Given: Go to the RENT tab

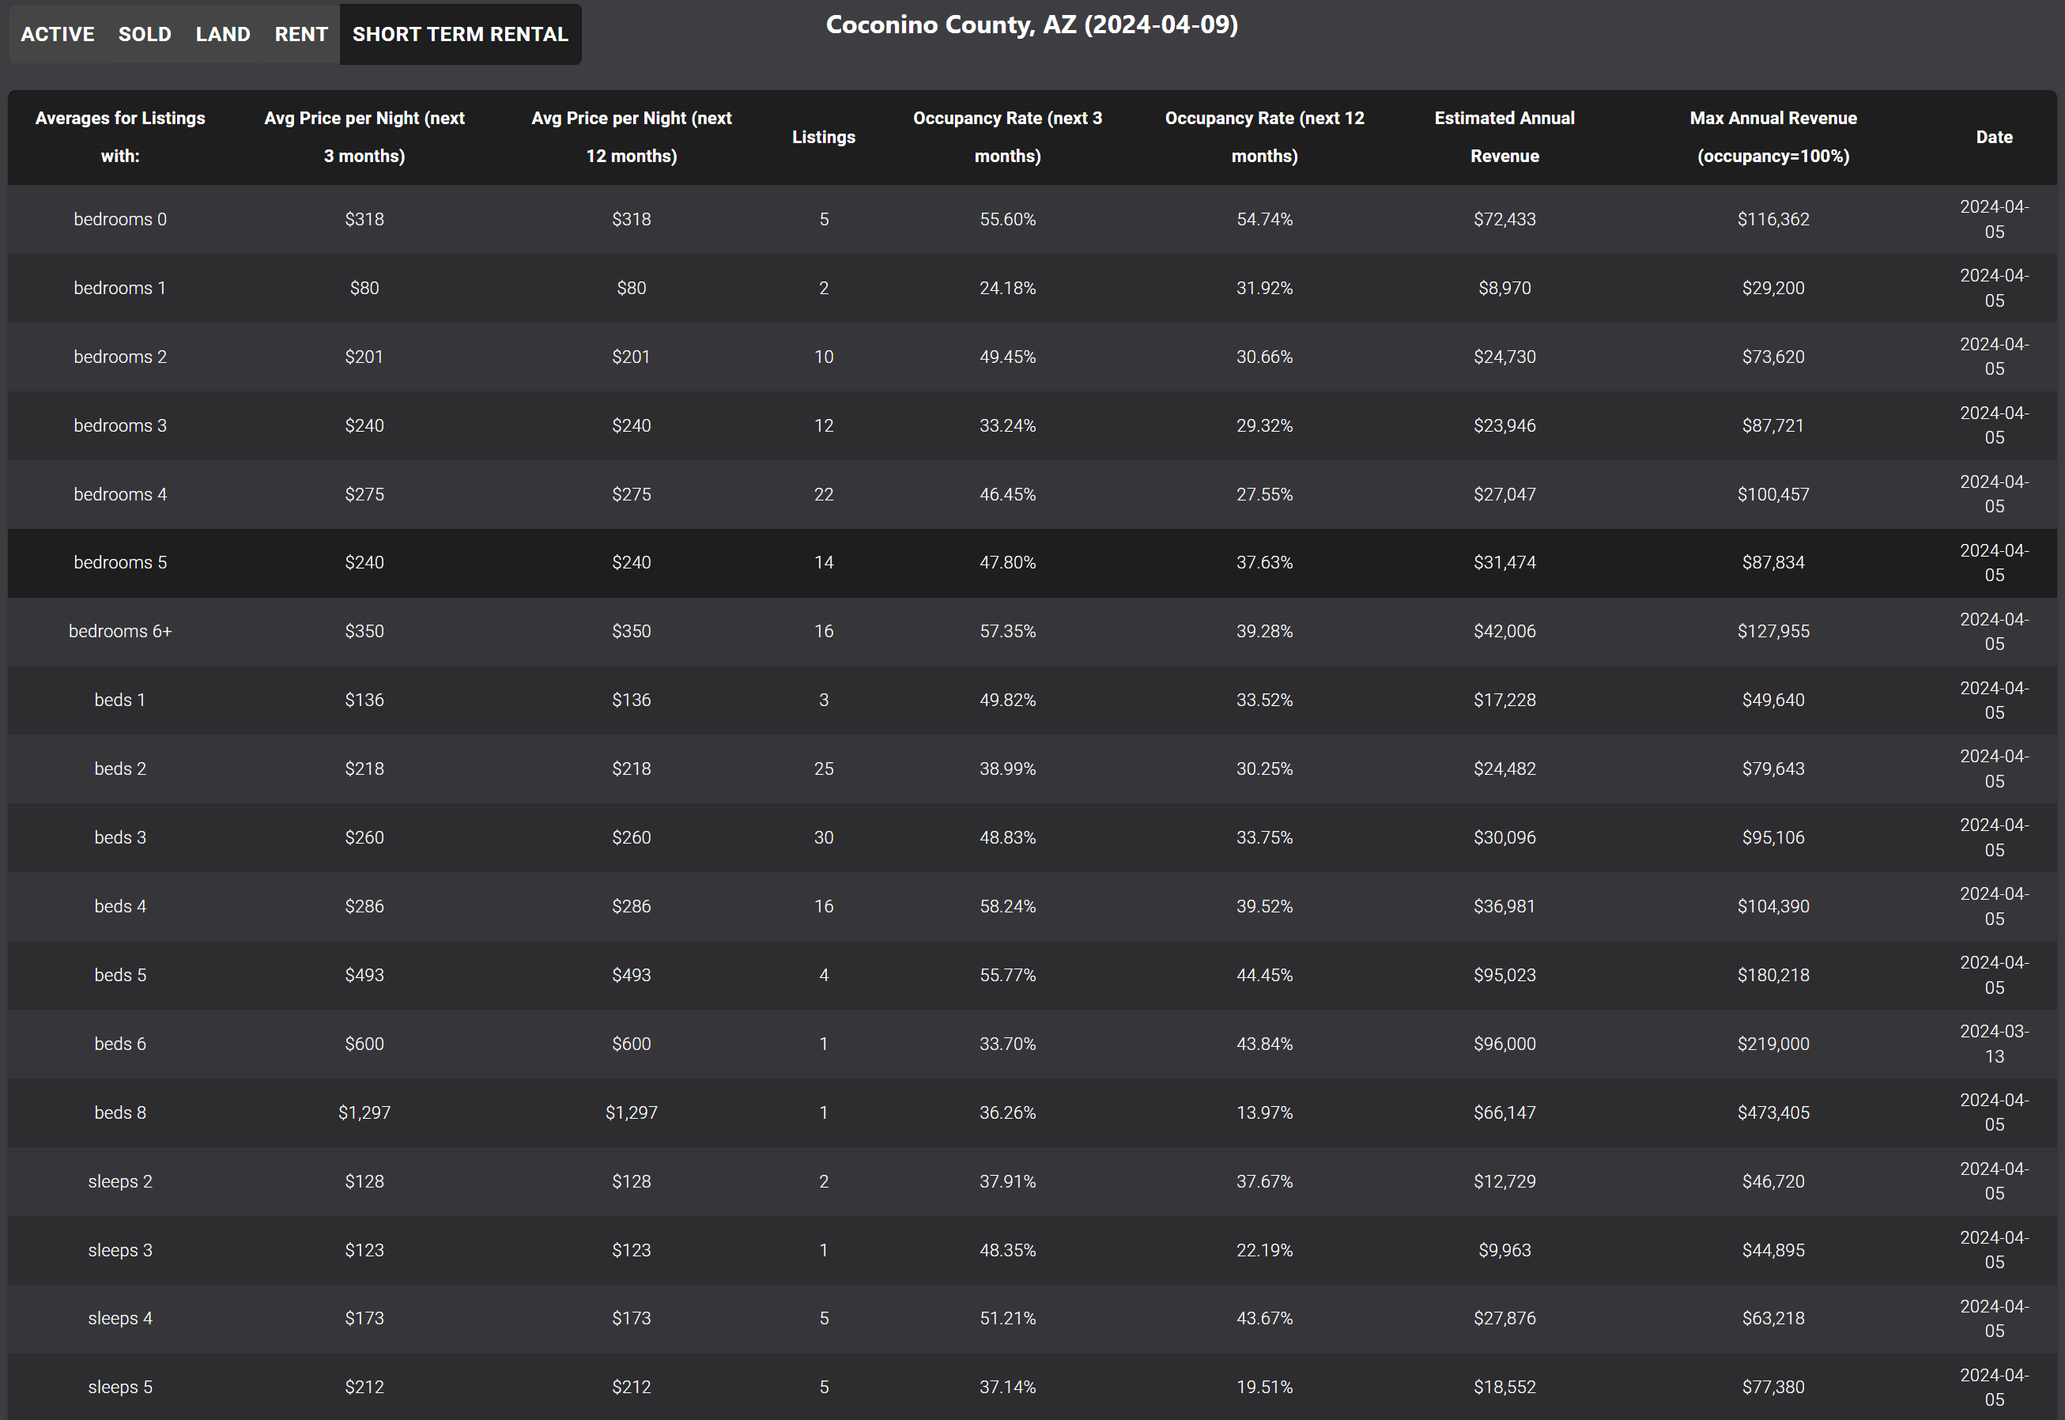Looking at the screenshot, I should pyautogui.click(x=302, y=34).
